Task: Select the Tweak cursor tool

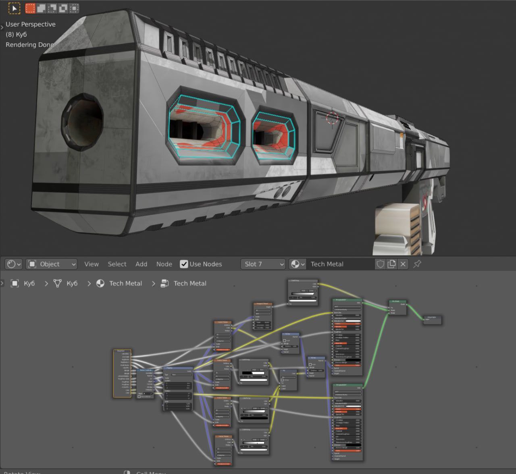Action: (x=14, y=8)
